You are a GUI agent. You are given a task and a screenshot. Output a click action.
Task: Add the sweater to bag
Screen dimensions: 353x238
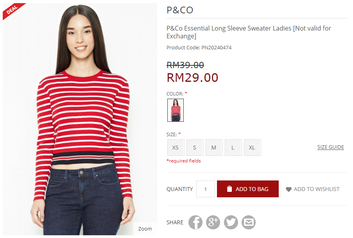(247, 189)
